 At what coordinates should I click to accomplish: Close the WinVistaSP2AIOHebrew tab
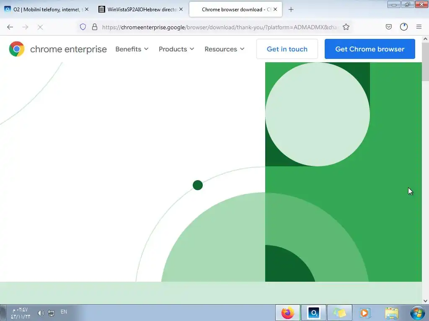(181, 9)
